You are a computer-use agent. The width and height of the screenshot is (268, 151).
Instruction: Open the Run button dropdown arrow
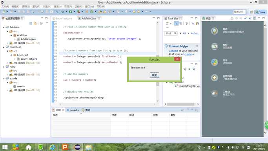(x=74, y=12)
